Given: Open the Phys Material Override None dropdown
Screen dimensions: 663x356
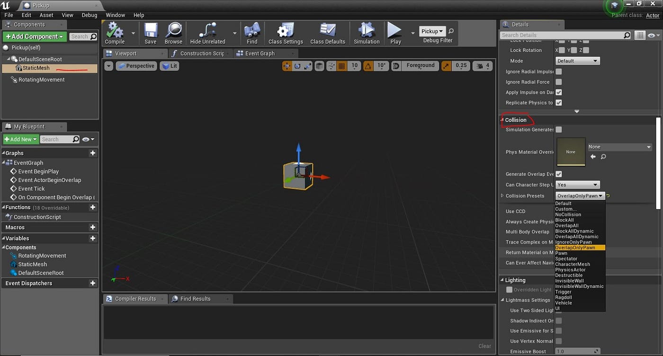Looking at the screenshot, I should [619, 147].
